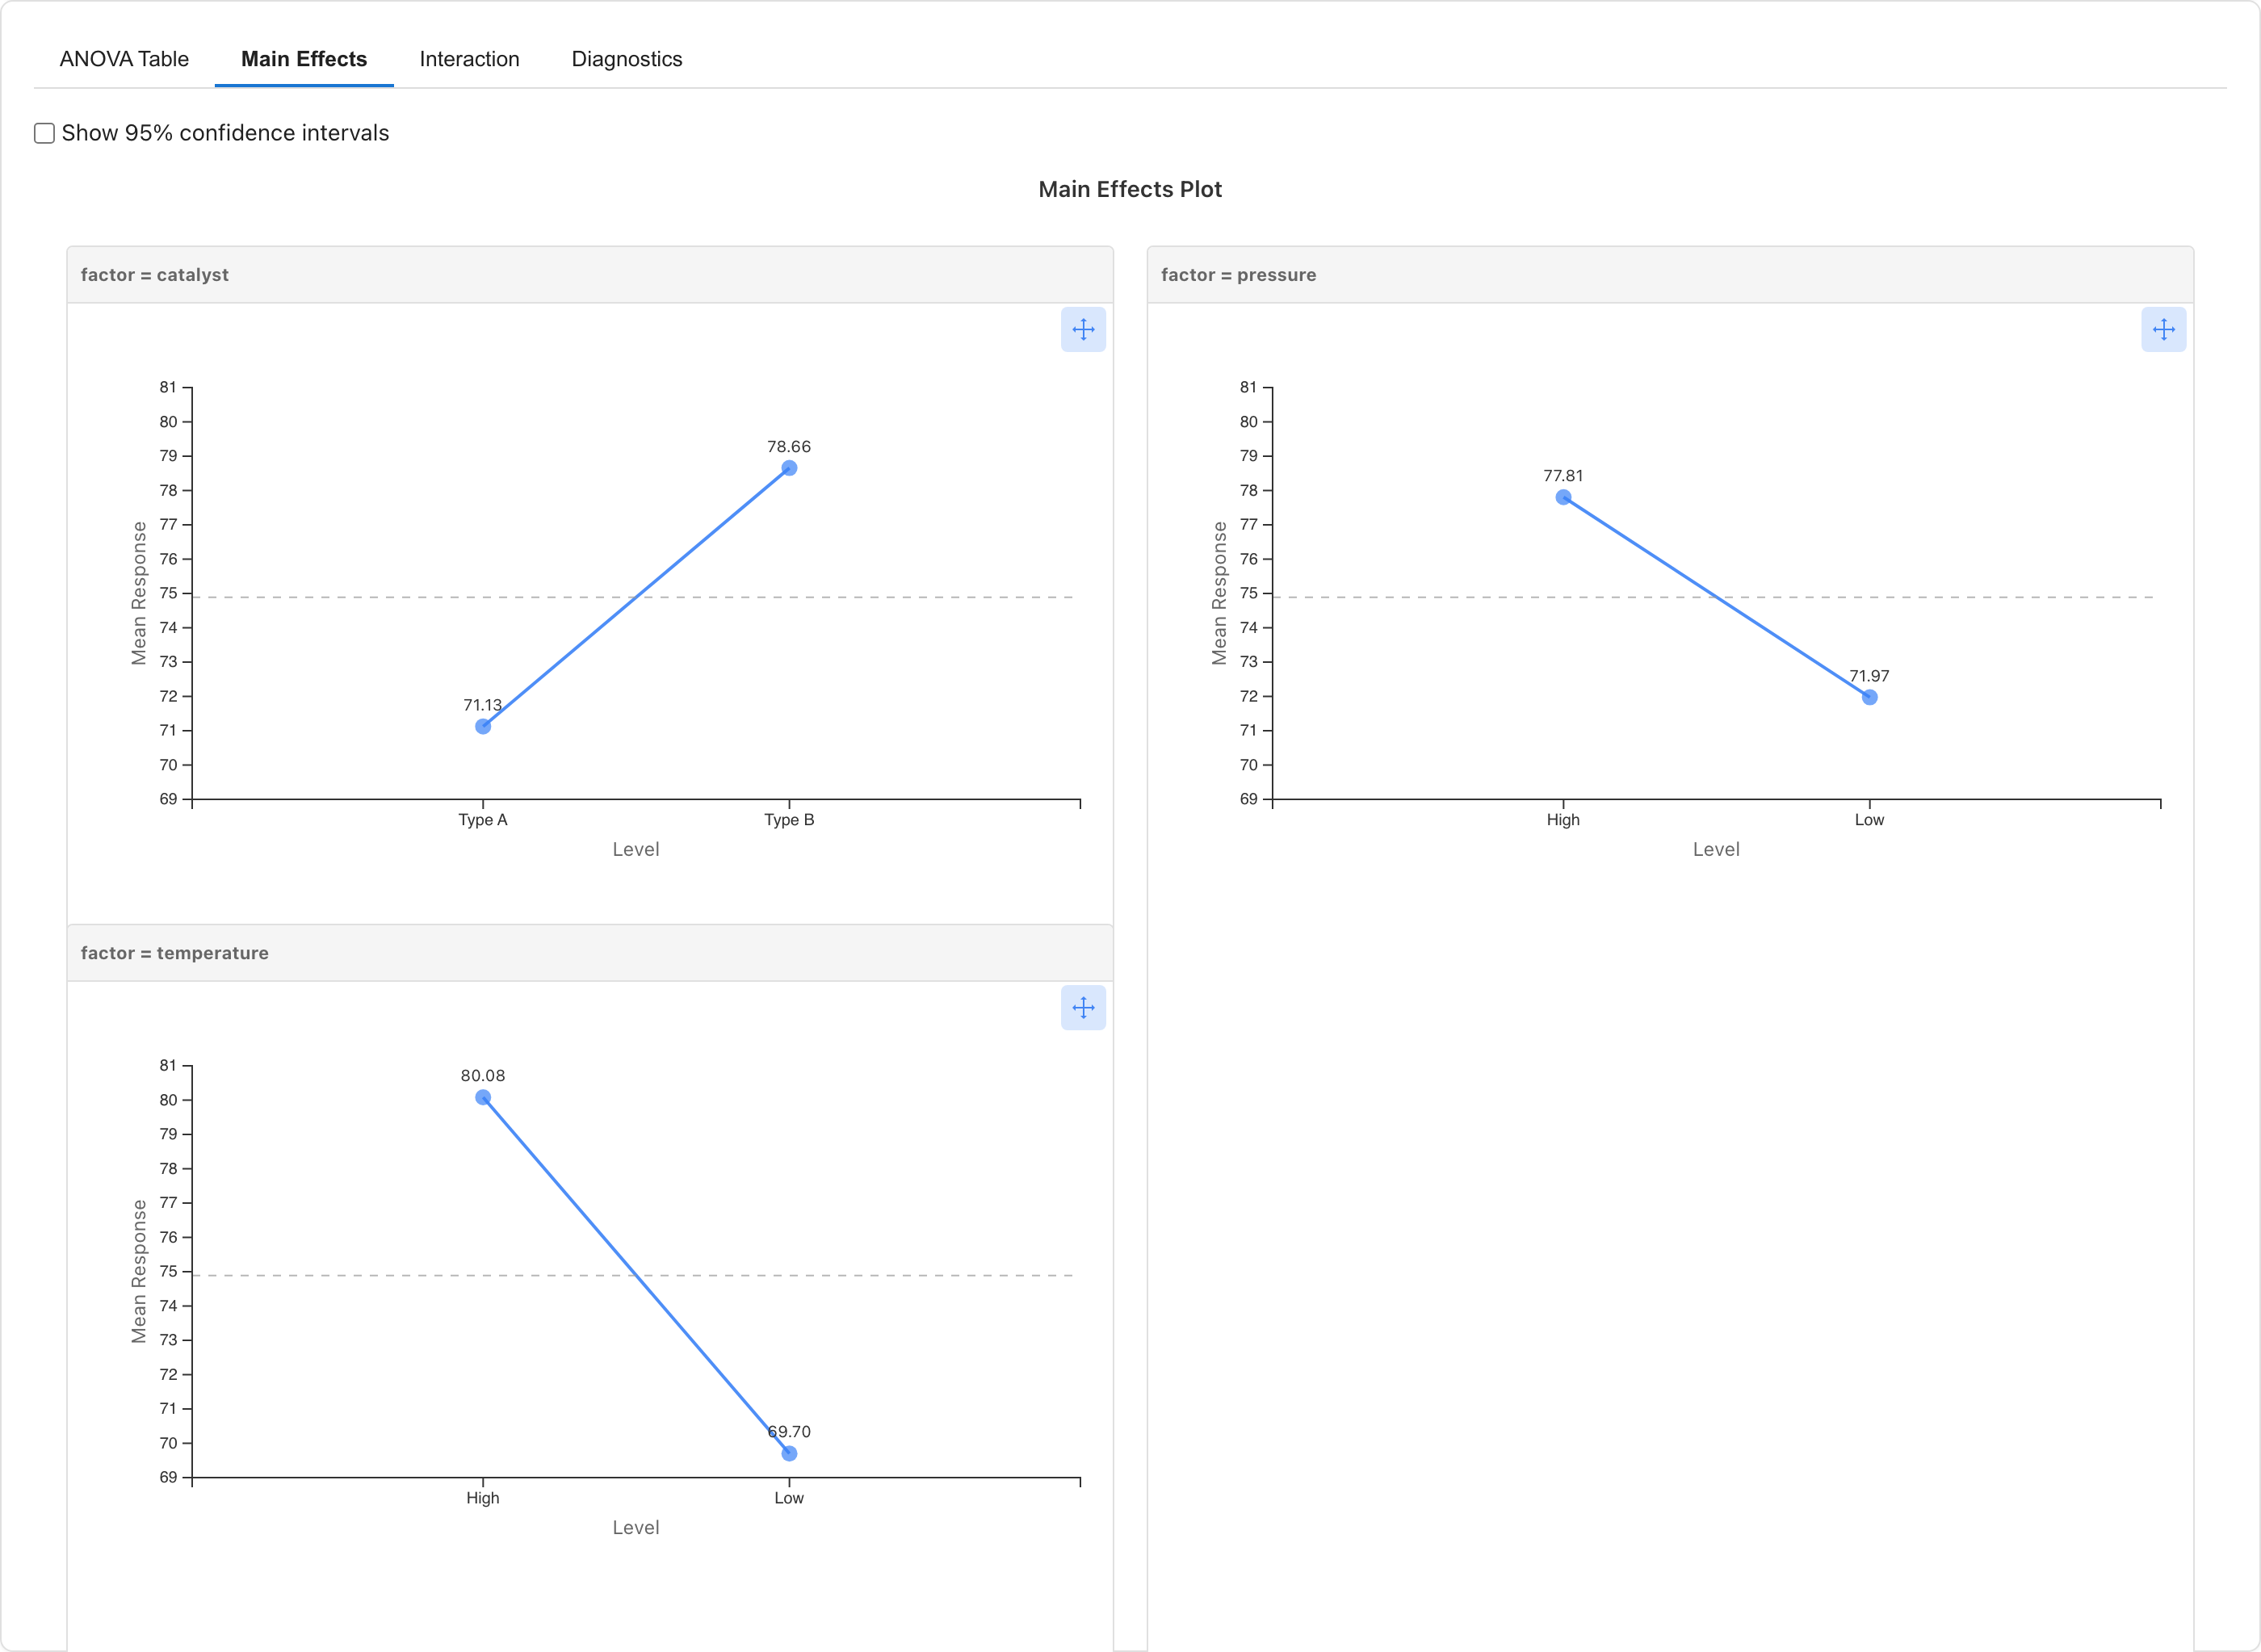Click the 'High' label on pressure plot
The image size is (2261, 1652).
1563,820
